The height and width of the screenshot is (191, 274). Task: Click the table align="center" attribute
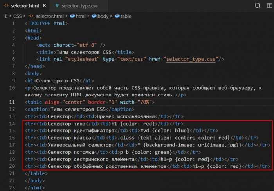click(x=65, y=102)
